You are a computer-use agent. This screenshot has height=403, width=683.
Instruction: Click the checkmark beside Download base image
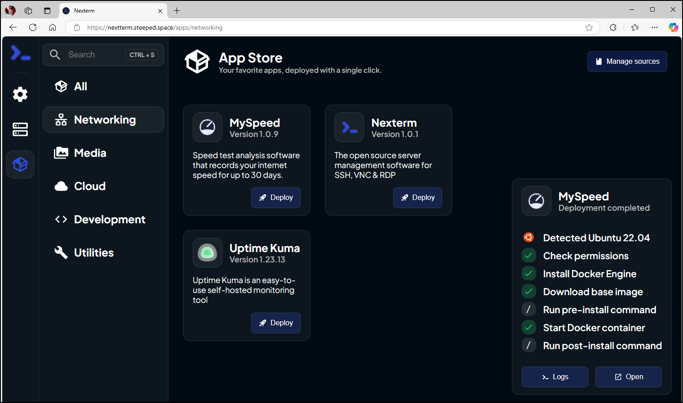[x=528, y=292]
